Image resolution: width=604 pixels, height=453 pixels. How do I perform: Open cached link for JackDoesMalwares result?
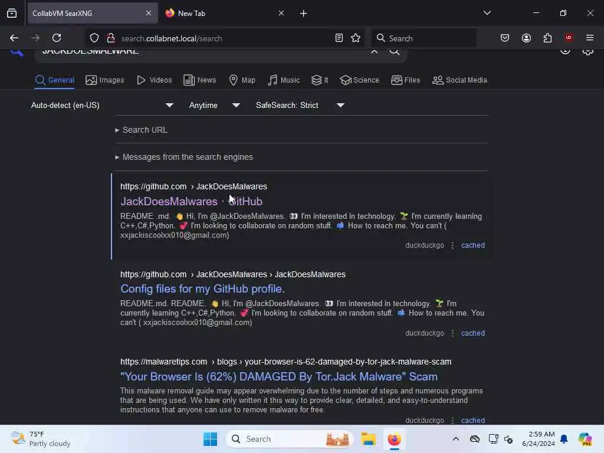coord(473,245)
